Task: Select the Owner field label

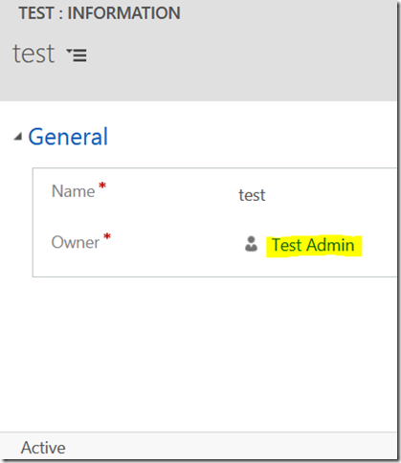Action: 76,242
